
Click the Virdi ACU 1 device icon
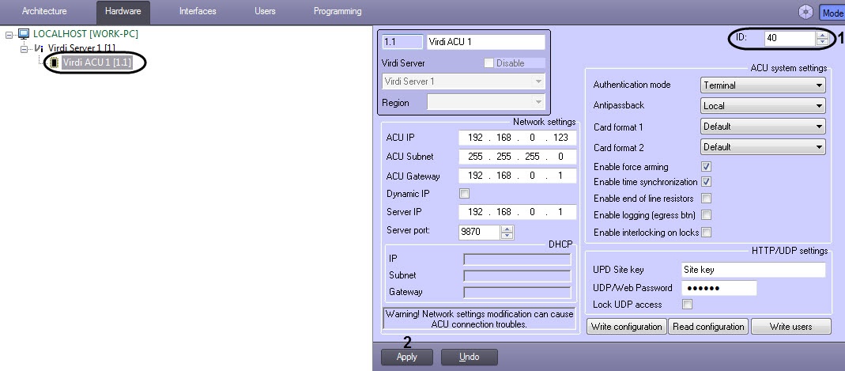click(x=54, y=62)
